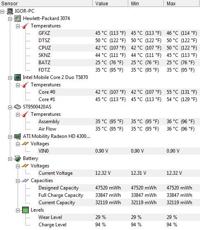Viewport: 200px width, 230px height.
Task: Collapse Temperatures under Intel Core 2 Duo
Action: point(18,85)
